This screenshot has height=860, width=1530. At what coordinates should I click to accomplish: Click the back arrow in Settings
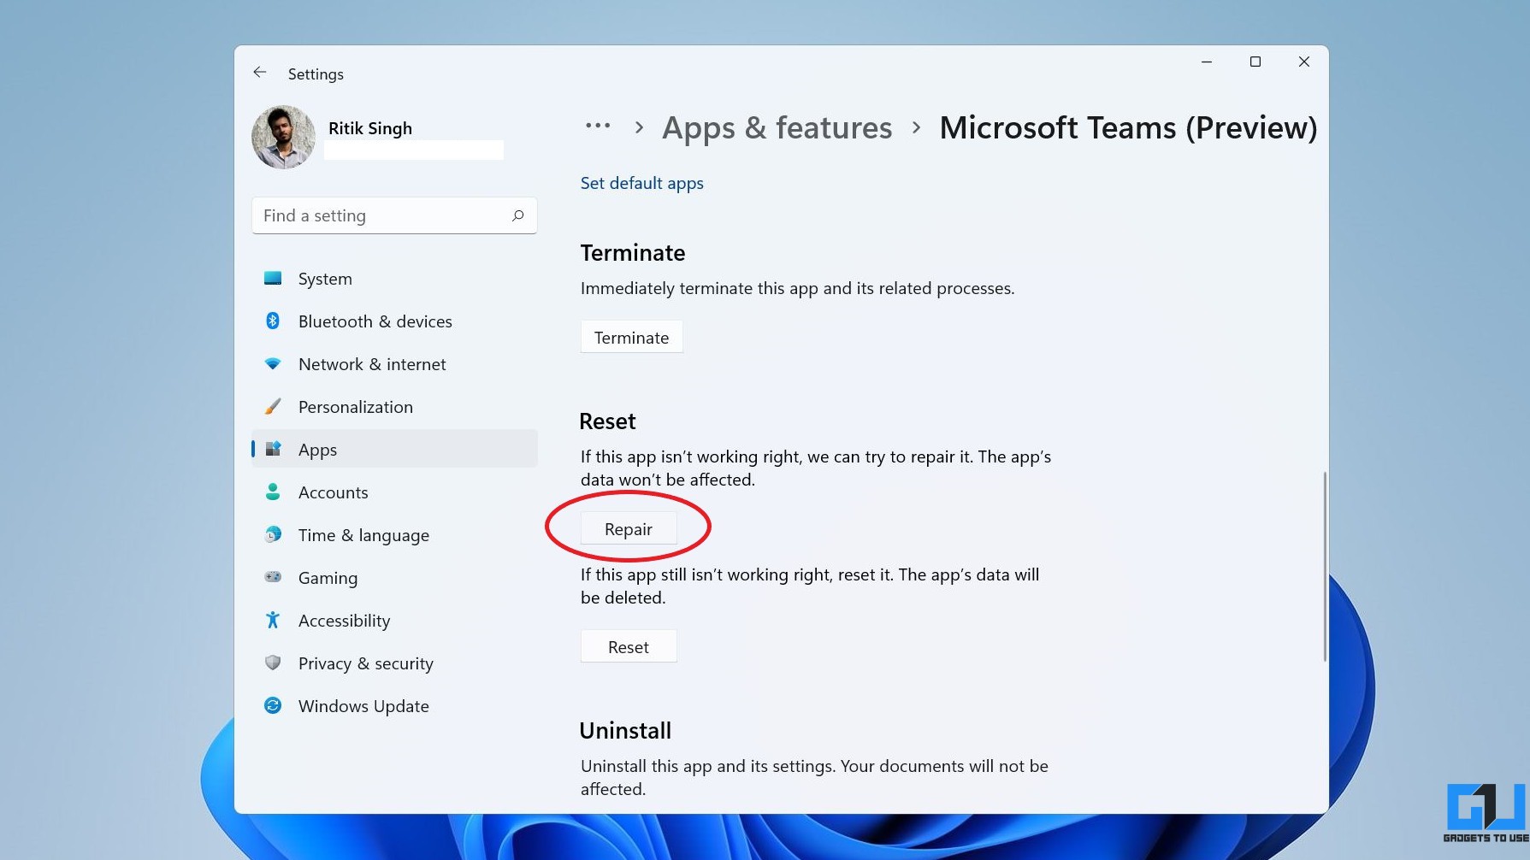[260, 72]
